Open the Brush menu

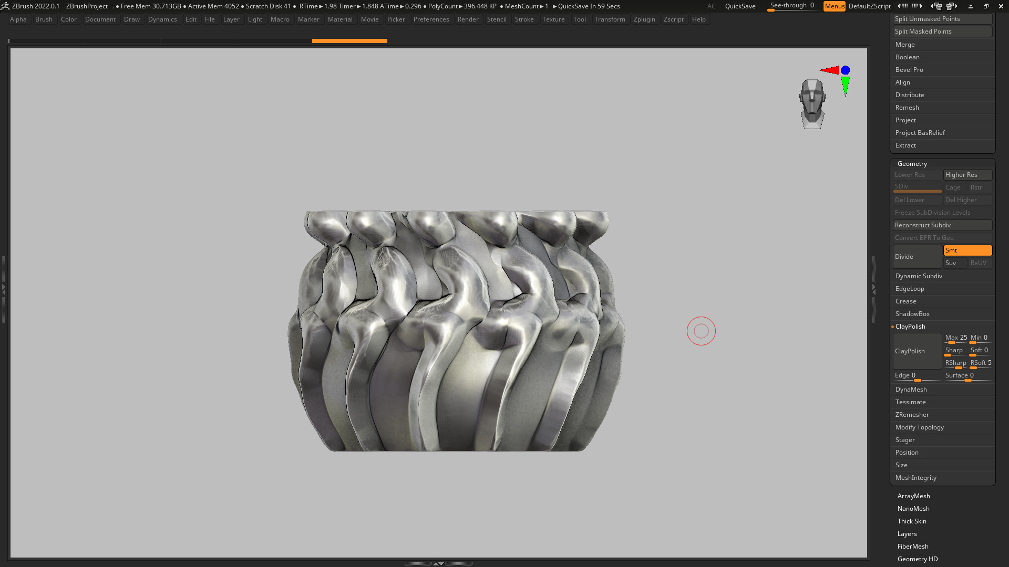pyautogui.click(x=44, y=19)
